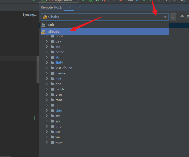
Task: Select the opt folder name
Action: tap(58, 84)
